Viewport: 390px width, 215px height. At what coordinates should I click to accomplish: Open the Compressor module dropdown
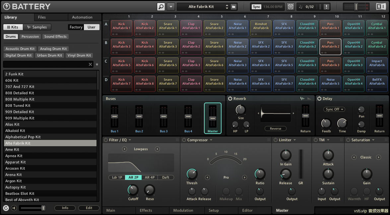pyautogui.click(x=211, y=140)
